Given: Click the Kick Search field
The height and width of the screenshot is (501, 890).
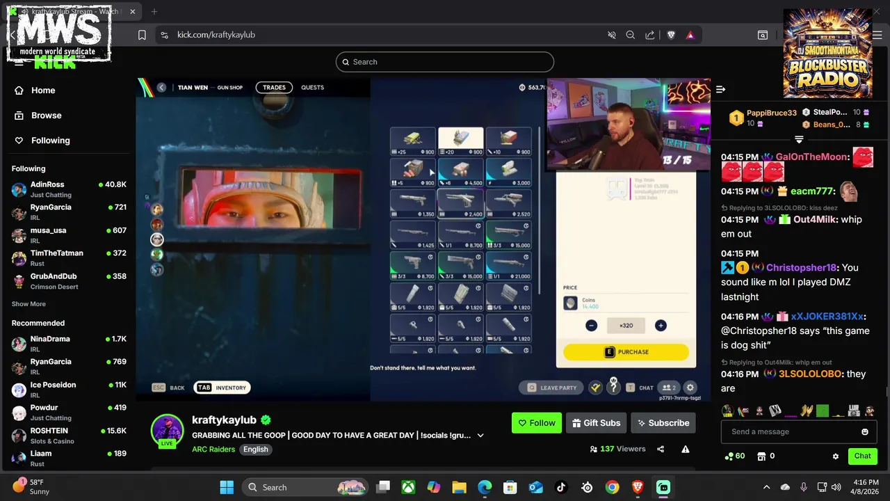Looking at the screenshot, I should tap(445, 62).
